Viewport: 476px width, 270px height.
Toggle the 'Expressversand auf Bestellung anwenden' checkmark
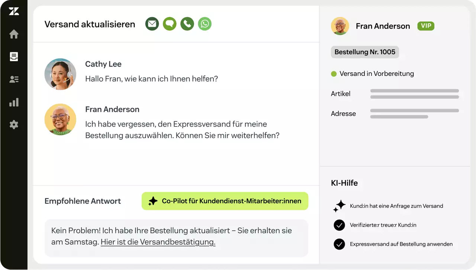tap(339, 244)
